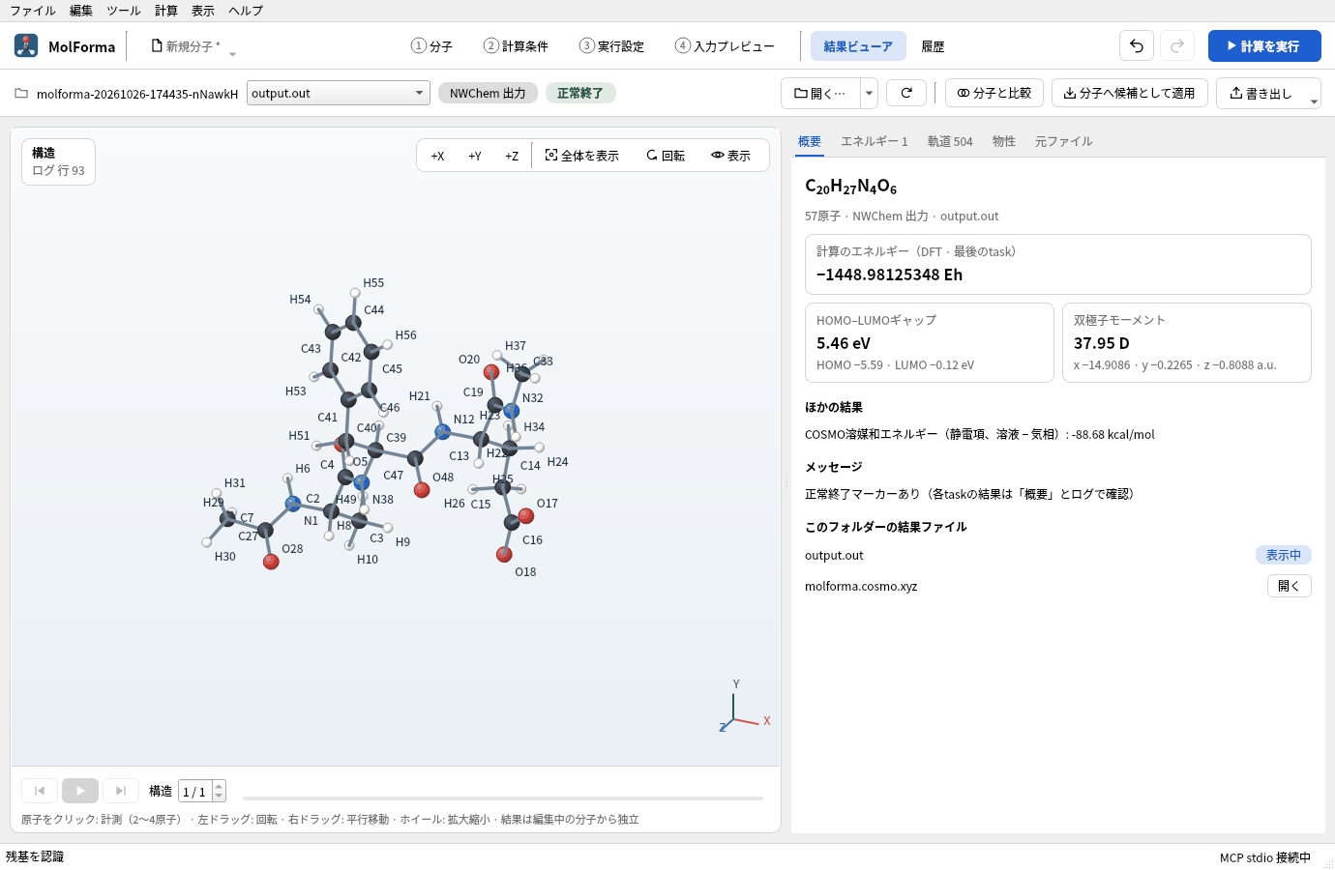The width and height of the screenshot is (1335, 870).
Task: Expand the 書き出し dropdown arrow
Action: point(1314,101)
